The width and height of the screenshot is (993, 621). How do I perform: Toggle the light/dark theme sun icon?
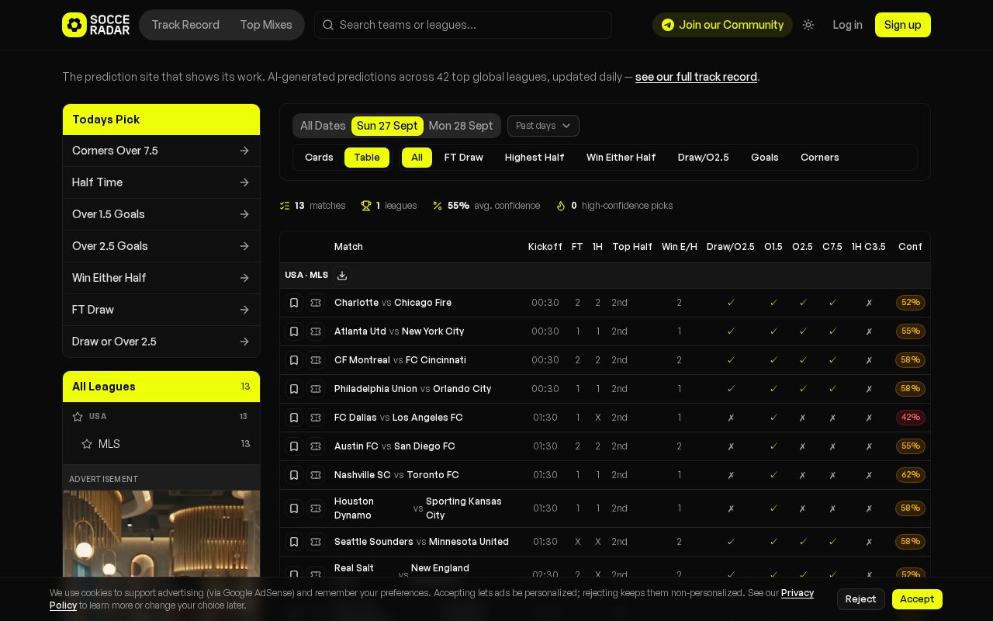point(808,25)
